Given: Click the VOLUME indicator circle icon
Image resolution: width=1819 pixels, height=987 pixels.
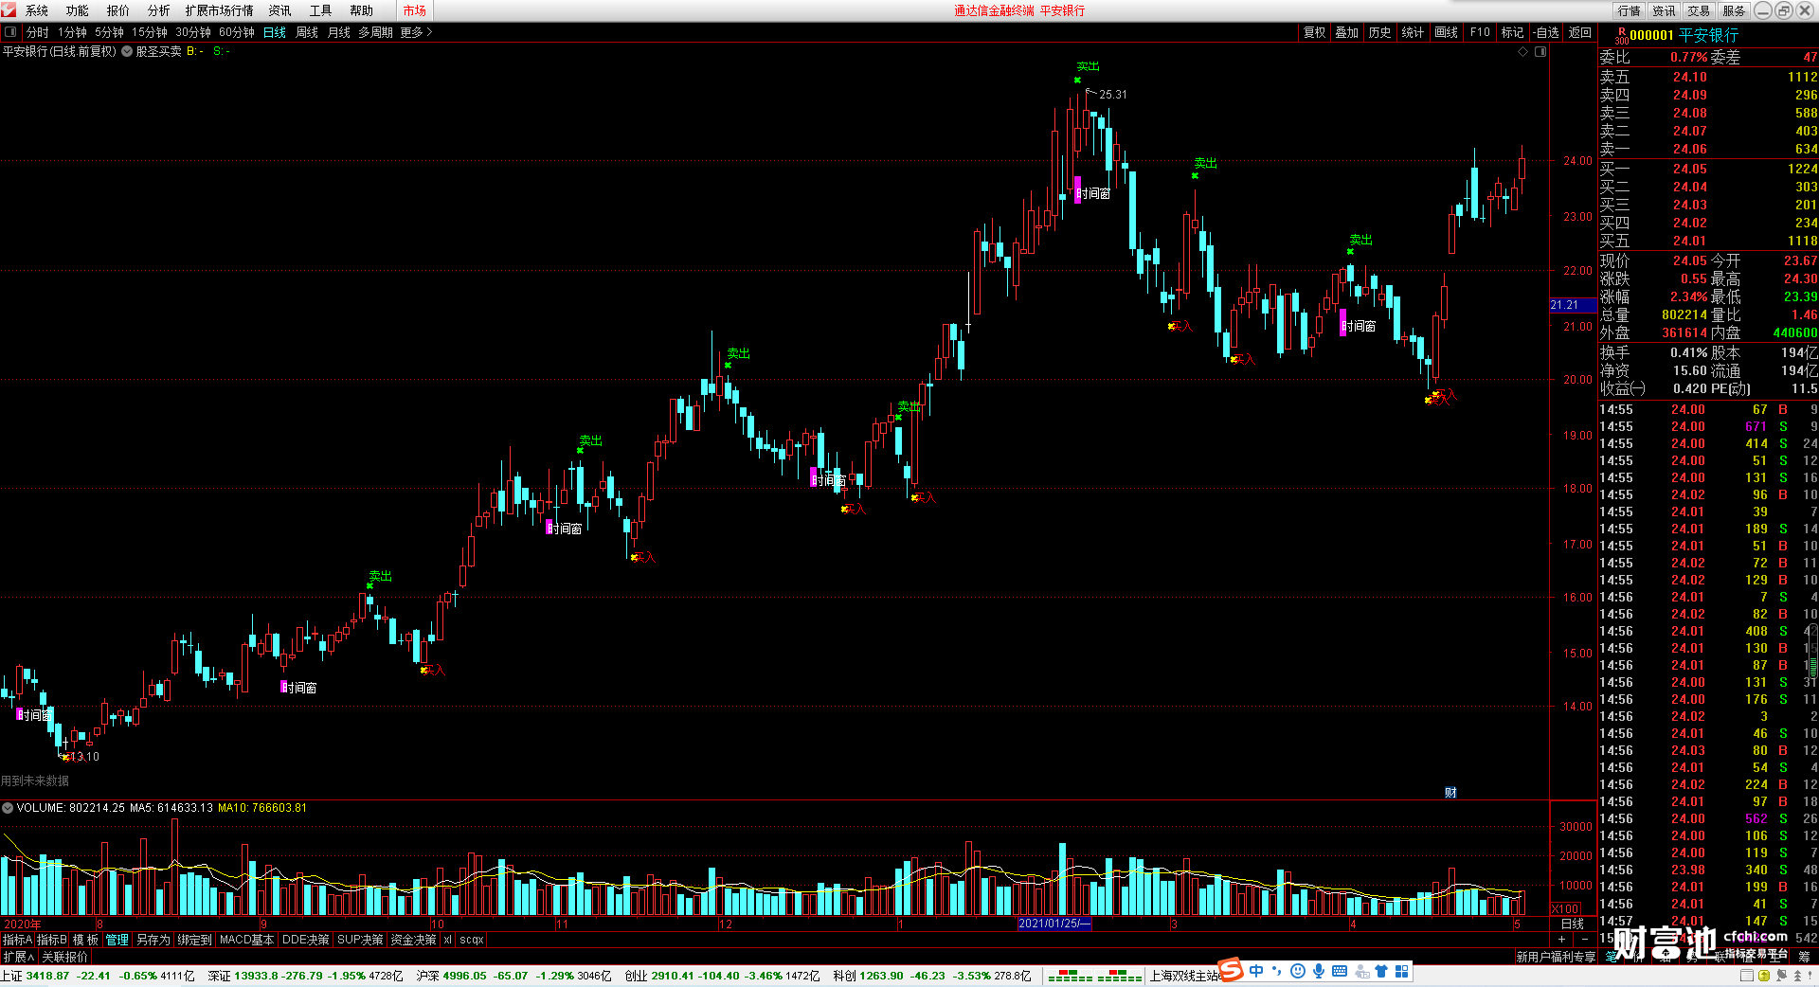Looking at the screenshot, I should point(8,808).
